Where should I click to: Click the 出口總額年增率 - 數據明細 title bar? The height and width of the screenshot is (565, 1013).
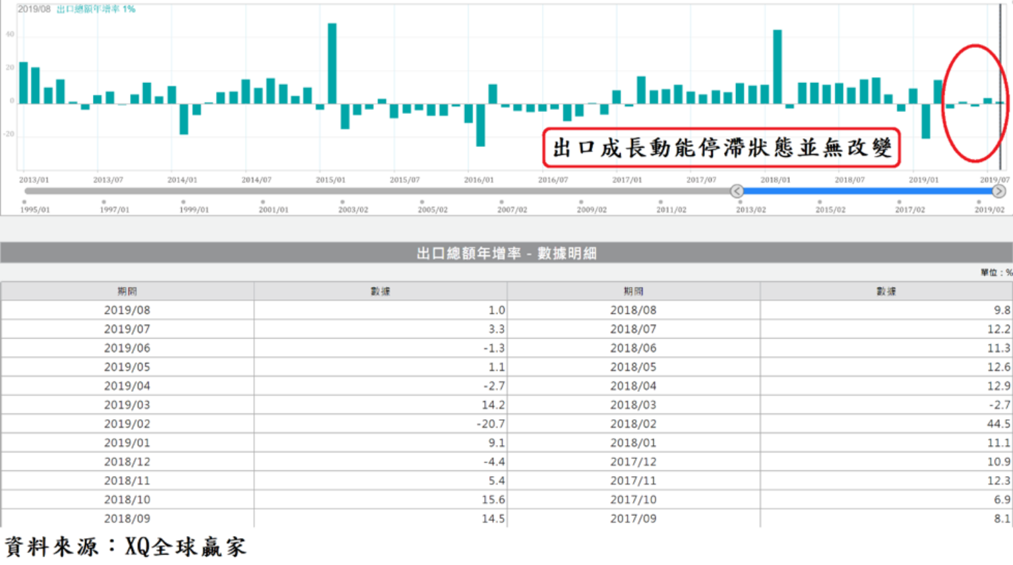click(506, 254)
